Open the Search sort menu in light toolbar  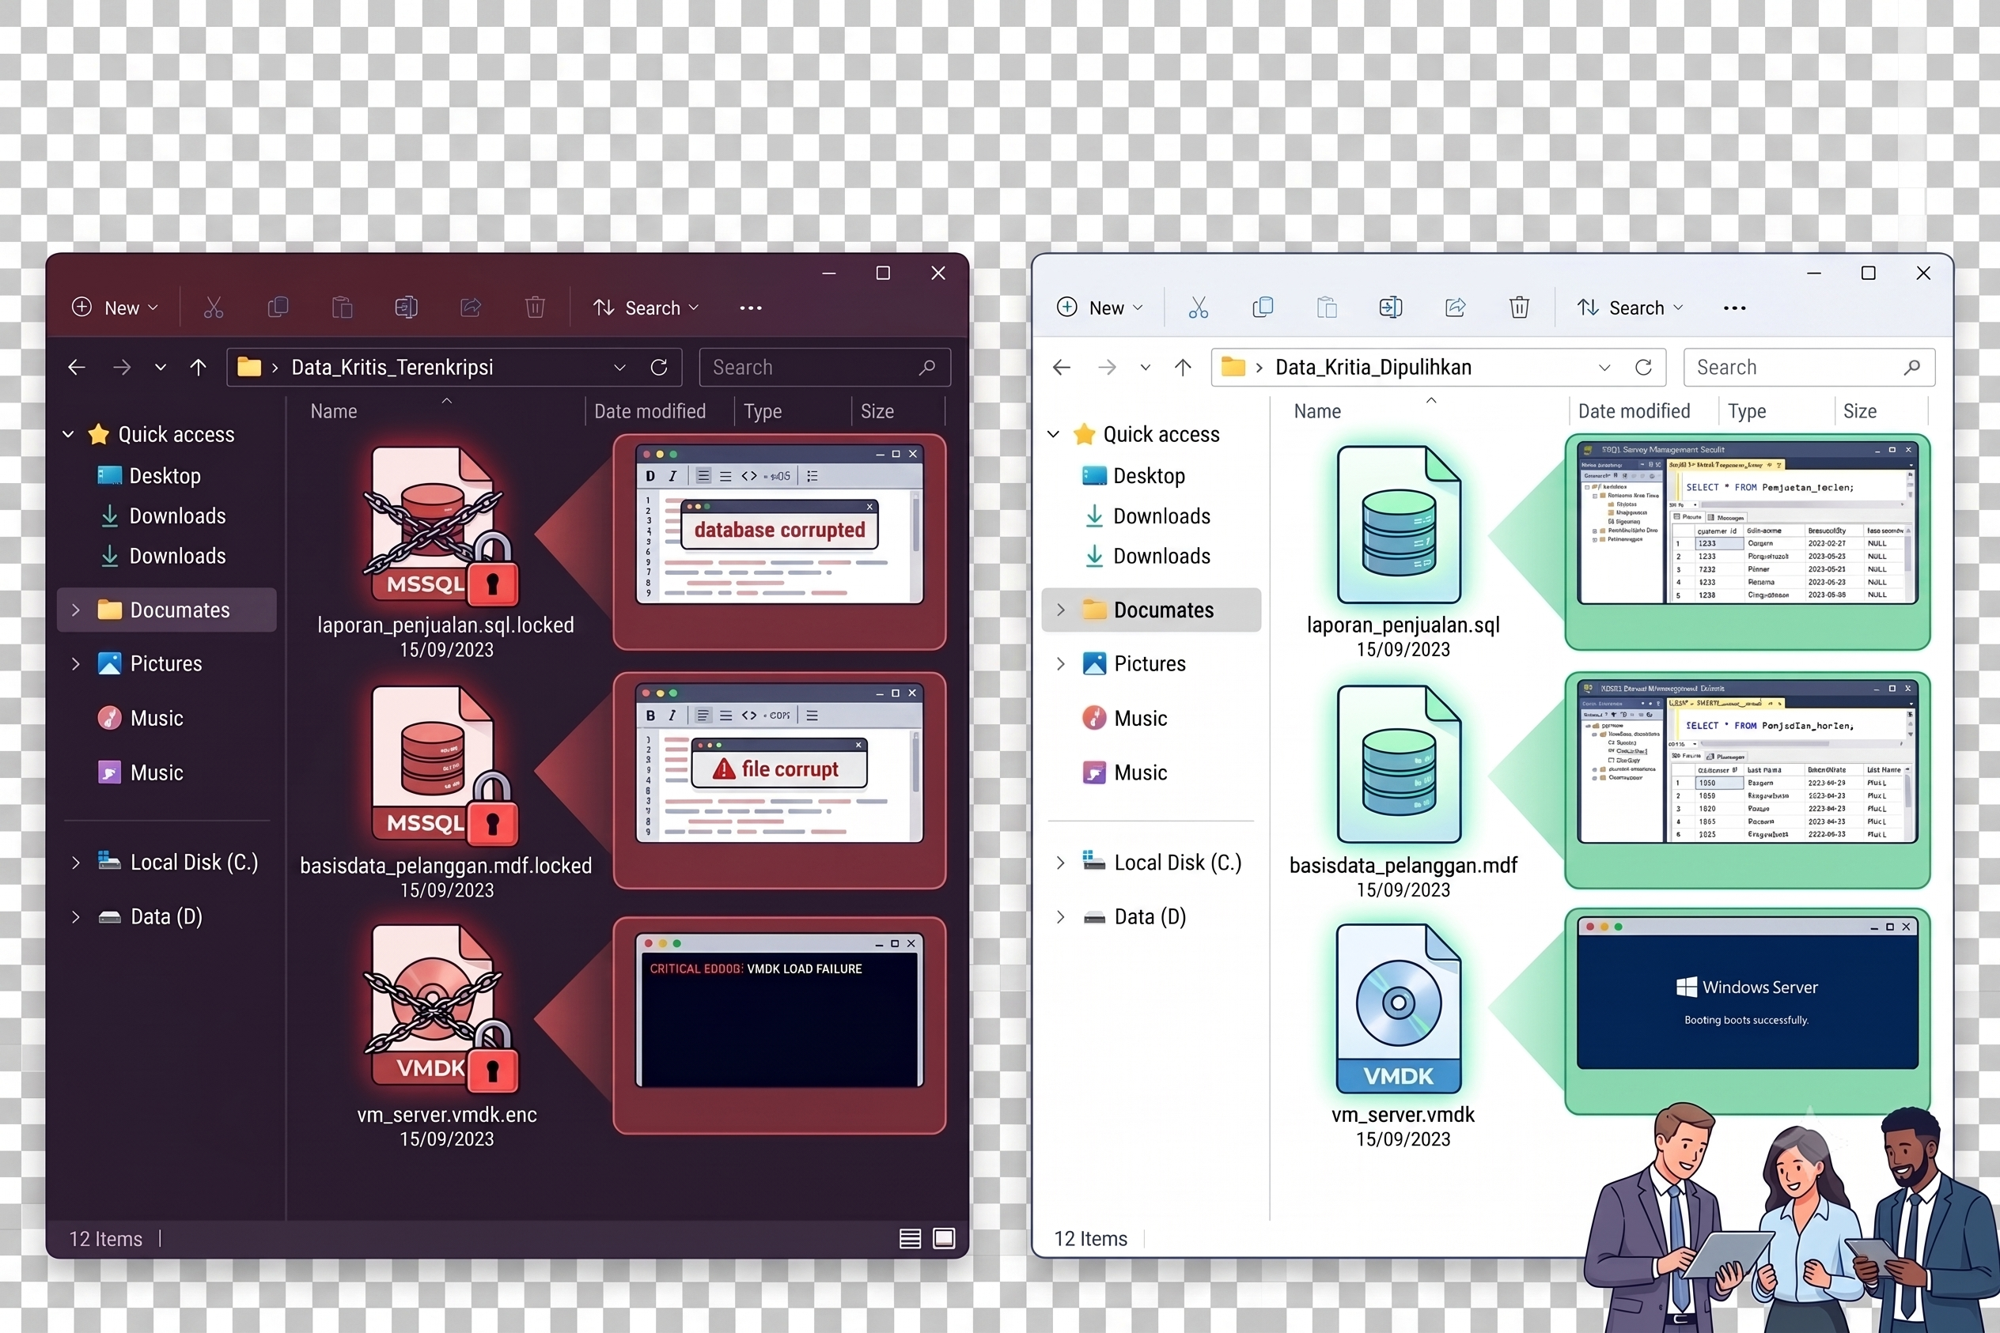[x=1630, y=308]
